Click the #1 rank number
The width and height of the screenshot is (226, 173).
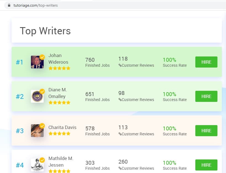pos(19,62)
